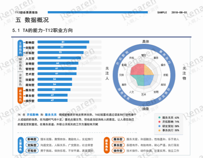Open the 开拓影响 blue link in paragraph
Viewport: 203px width, 158px height.
pos(32,115)
